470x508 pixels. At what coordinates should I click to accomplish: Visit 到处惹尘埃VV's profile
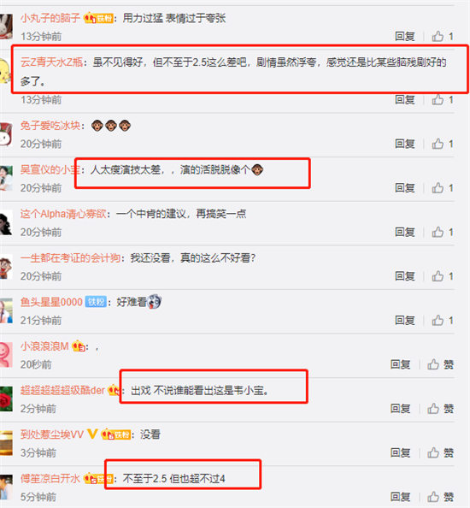pyautogui.click(x=52, y=434)
